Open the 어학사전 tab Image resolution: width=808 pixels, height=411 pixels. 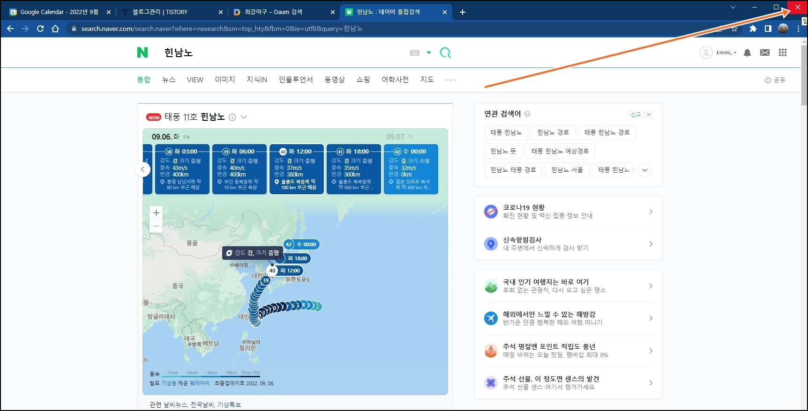[395, 80]
